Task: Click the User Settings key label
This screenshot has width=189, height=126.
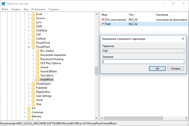Action: pos(44,96)
